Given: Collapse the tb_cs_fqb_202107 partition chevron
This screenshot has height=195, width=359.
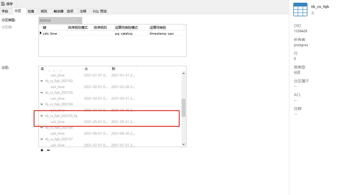Looking at the screenshot, I should point(42,139).
